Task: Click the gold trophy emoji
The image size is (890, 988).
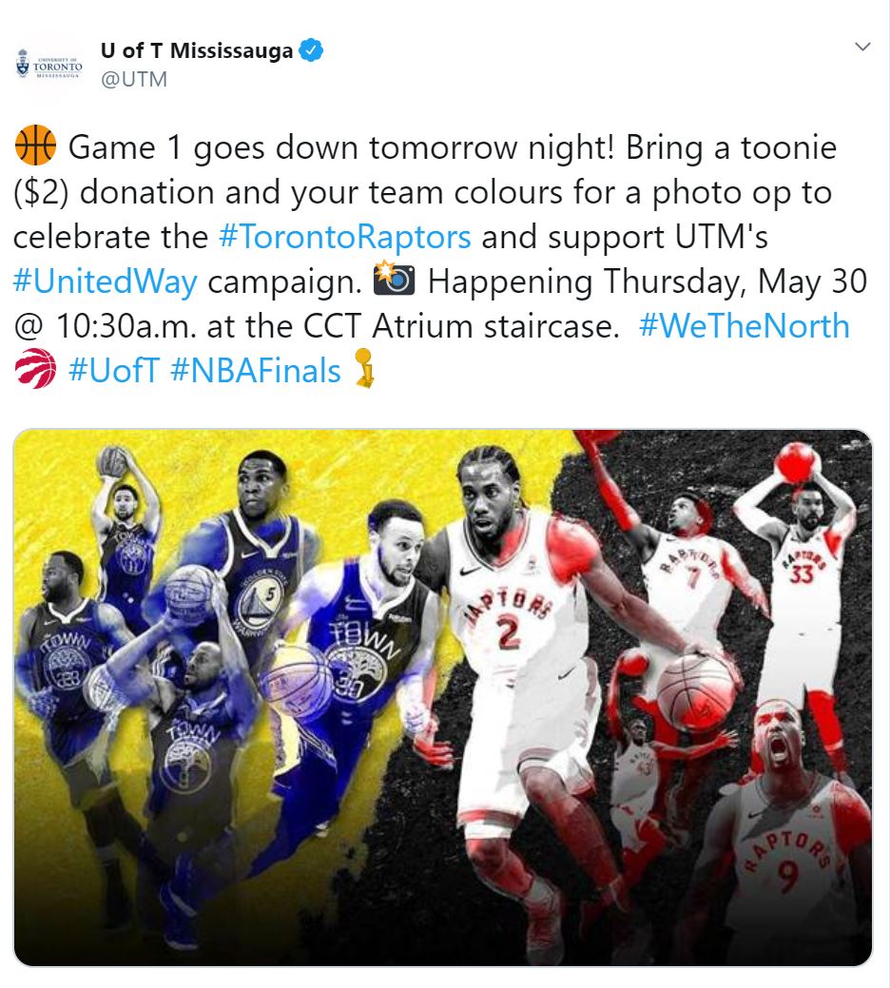Action: pos(365,367)
